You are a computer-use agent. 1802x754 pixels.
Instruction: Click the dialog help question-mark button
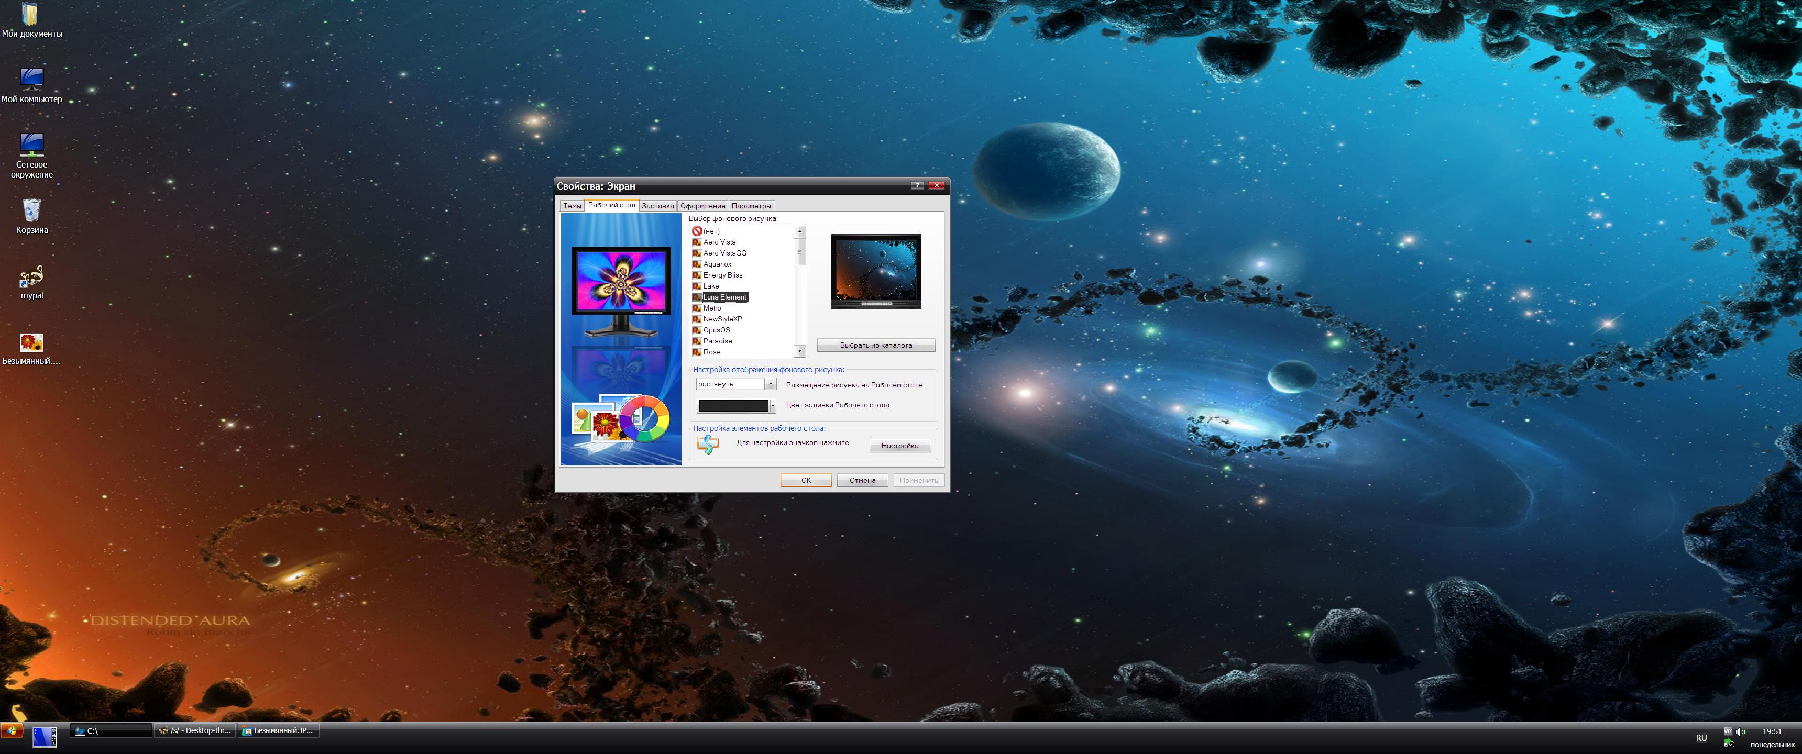(x=917, y=185)
